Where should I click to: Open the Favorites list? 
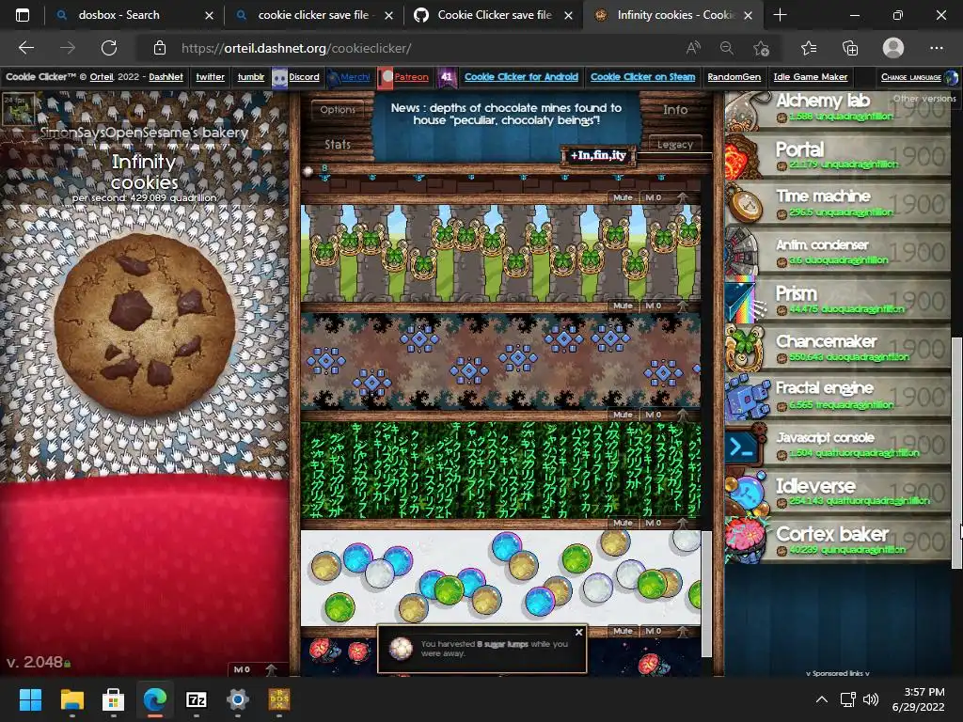[809, 48]
